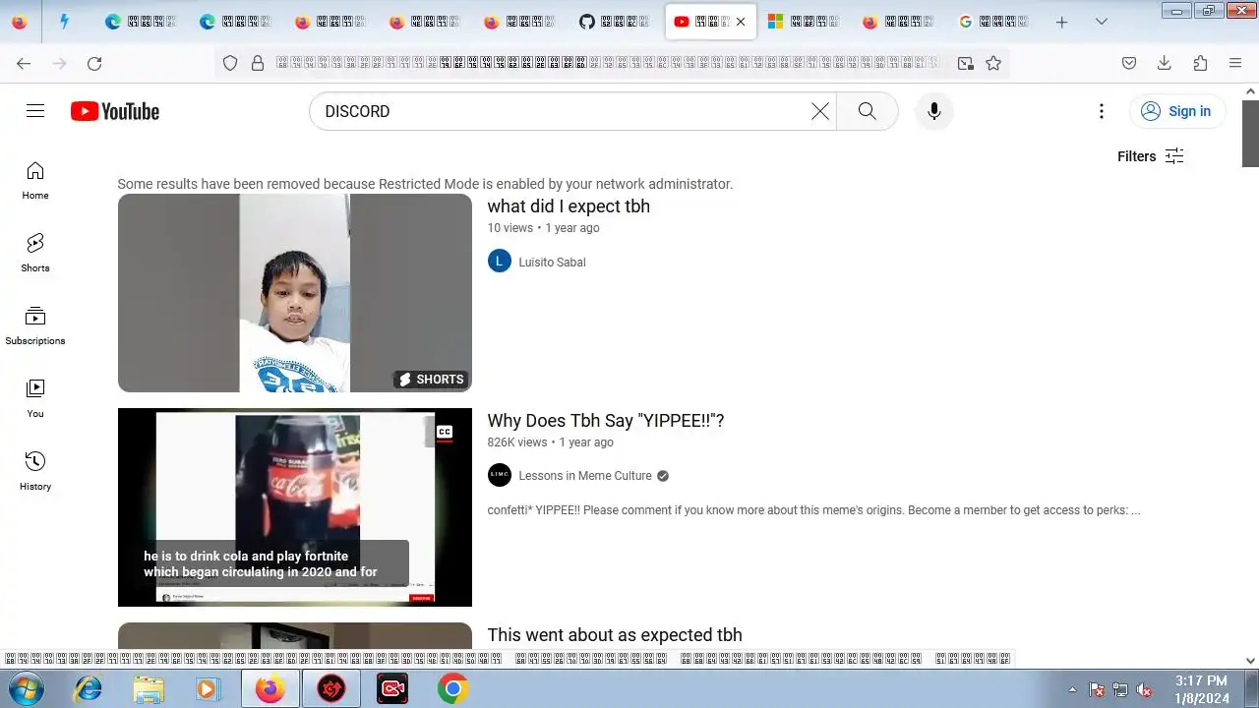
Task: Visit Lessons in Meme Culture channel
Action: [x=585, y=476]
